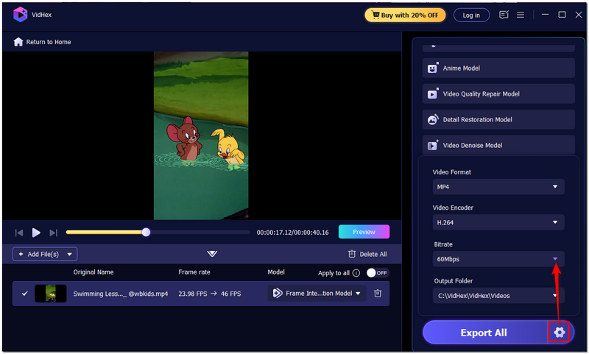The image size is (589, 354).
Task: Open the feedback icon in title bar
Action: 504,15
